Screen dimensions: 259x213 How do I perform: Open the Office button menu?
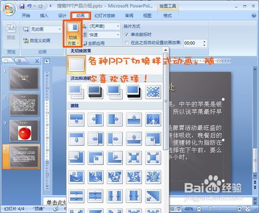coord(9,9)
